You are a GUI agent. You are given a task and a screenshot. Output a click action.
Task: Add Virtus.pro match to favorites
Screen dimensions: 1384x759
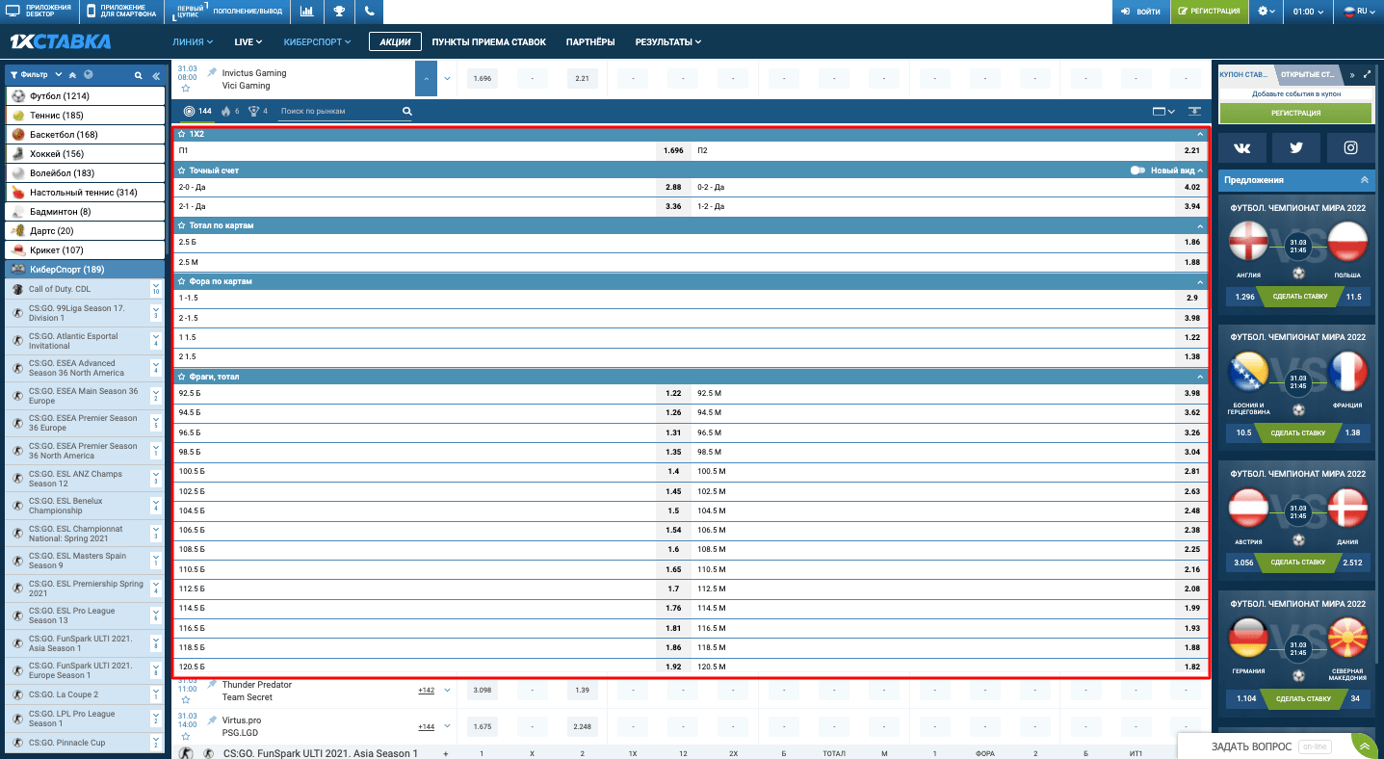point(186,737)
